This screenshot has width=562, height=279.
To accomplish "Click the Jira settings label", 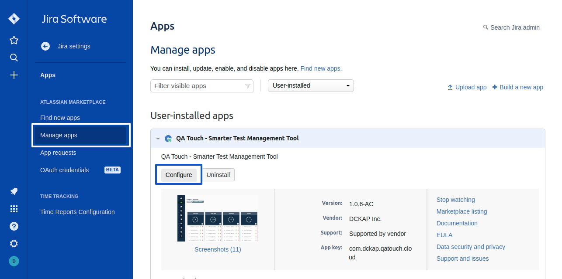I will (x=74, y=46).
